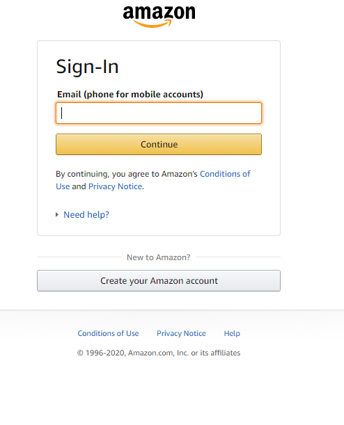Screen dimensions: 344x425
Task: Focus the Email or phone input field
Action: pos(159,113)
